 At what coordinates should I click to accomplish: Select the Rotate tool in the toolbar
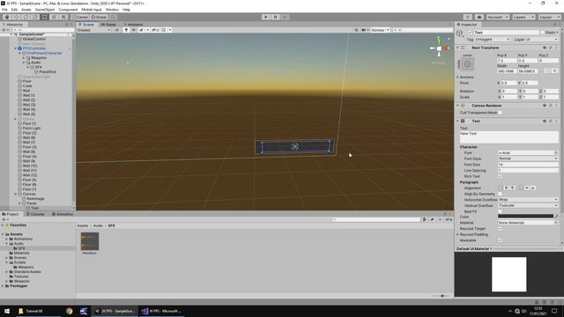click(x=26, y=17)
